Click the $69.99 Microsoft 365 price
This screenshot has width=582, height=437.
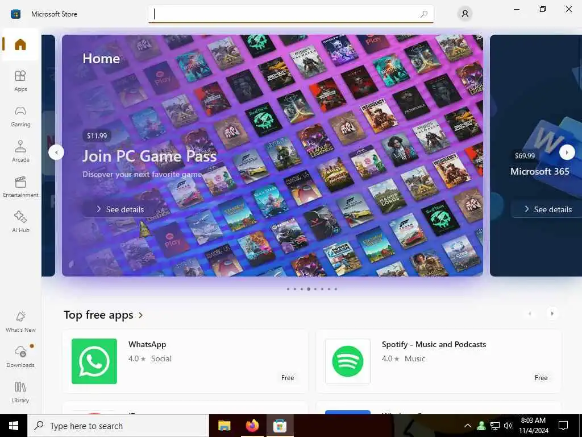(525, 156)
